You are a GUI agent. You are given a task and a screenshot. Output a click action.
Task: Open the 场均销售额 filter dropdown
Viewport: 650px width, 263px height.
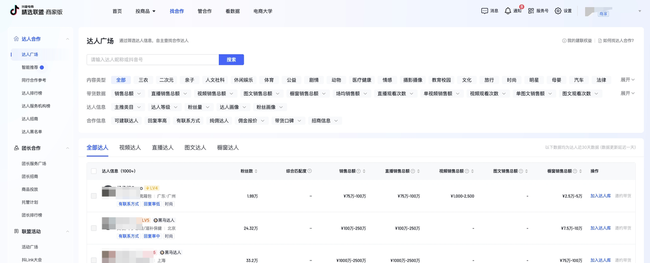click(x=352, y=93)
